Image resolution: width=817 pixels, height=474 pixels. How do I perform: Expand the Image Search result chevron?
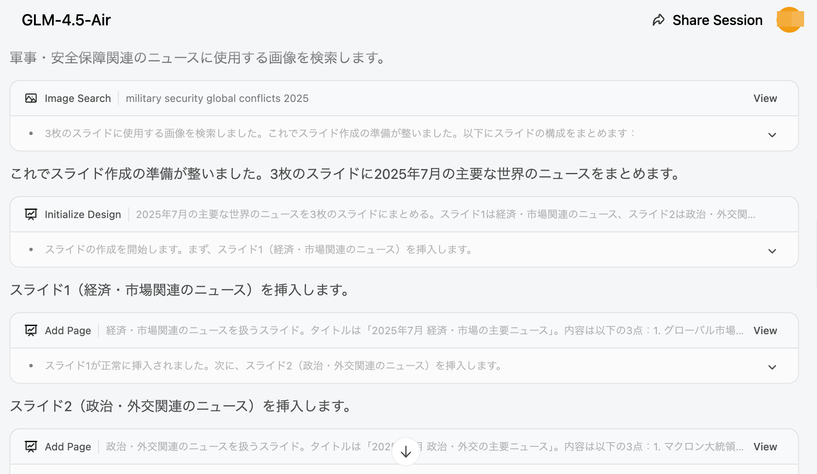pyautogui.click(x=772, y=135)
